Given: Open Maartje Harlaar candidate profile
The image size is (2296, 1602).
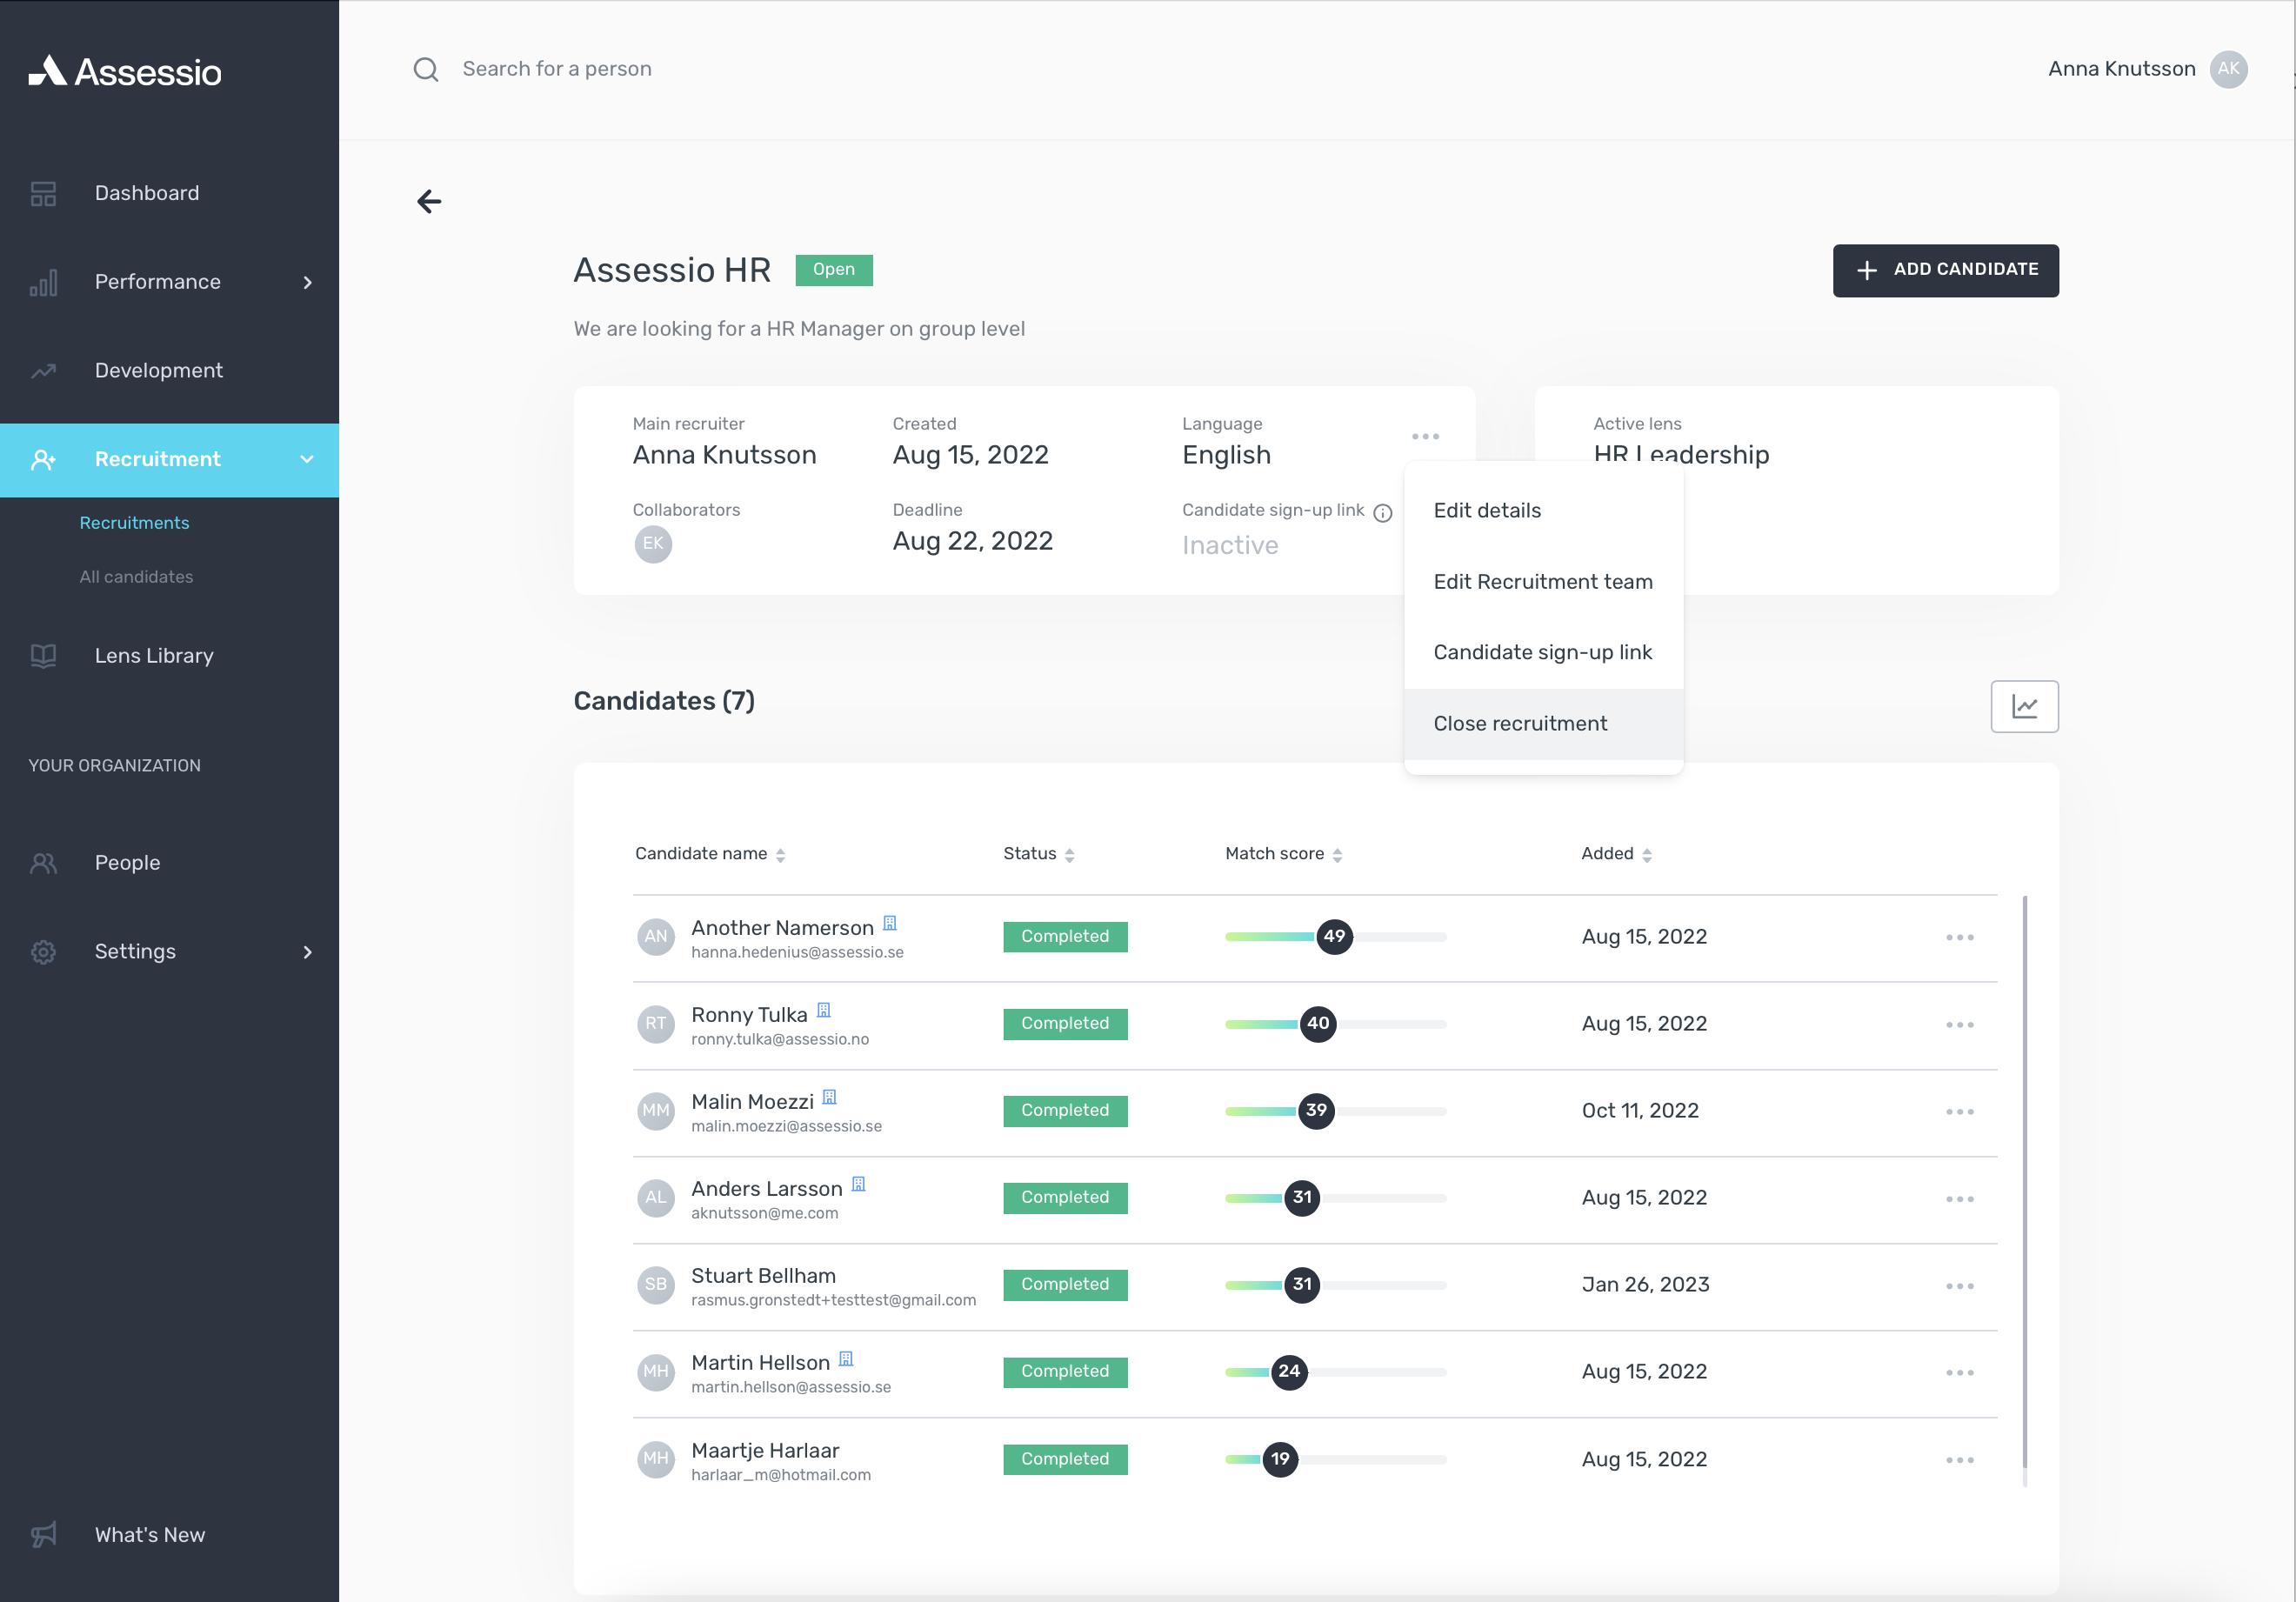Looking at the screenshot, I should [765, 1451].
